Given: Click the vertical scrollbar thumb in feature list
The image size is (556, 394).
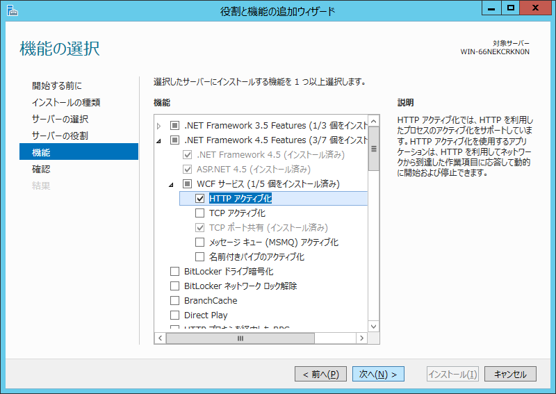Looking at the screenshot, I should click(x=373, y=148).
